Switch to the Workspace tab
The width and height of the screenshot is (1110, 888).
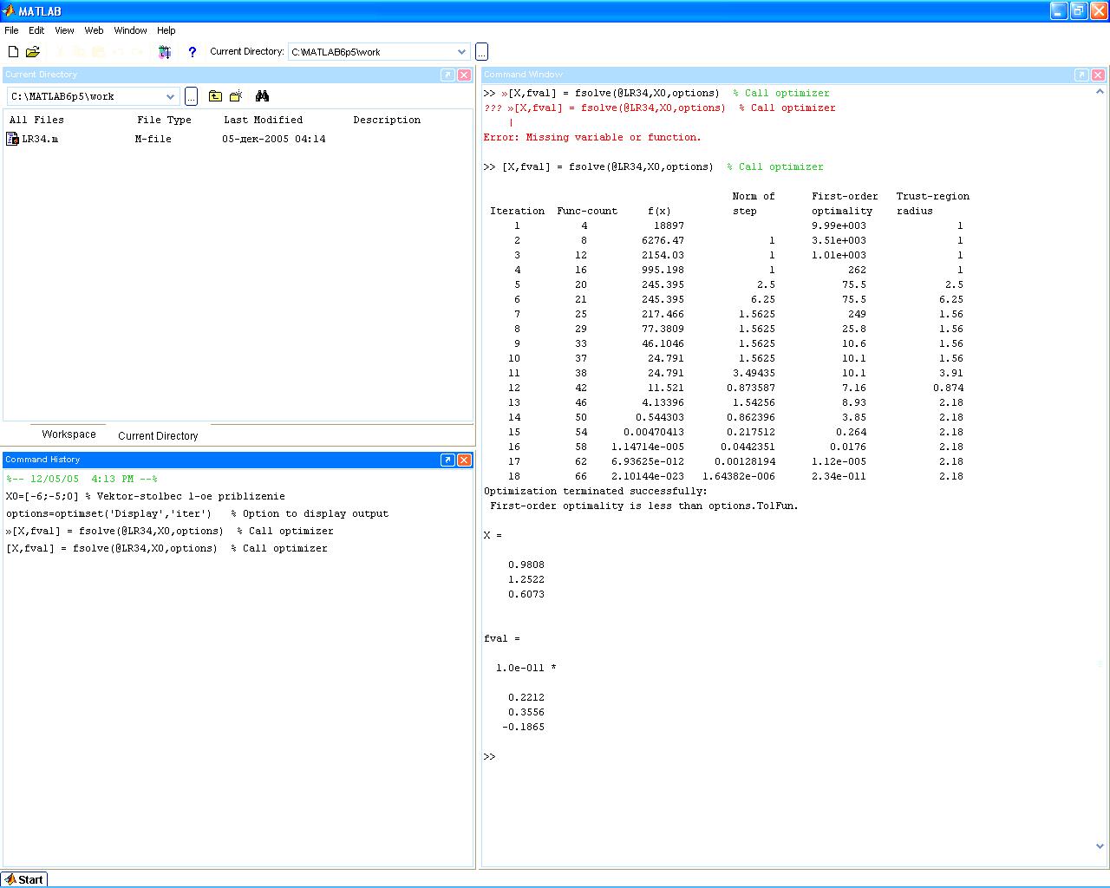click(69, 434)
